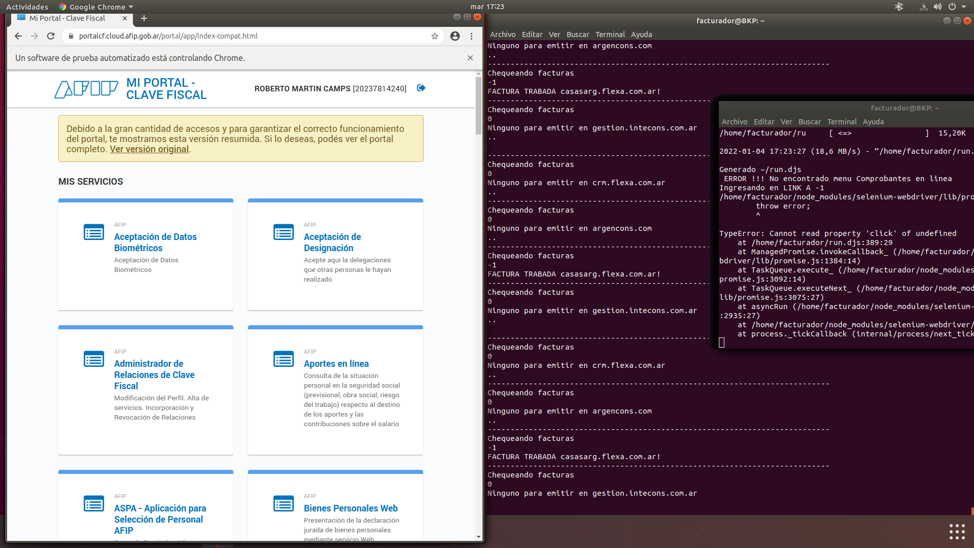Click the scrollbar down arrow in Chrome
The image size is (974, 548).
click(478, 537)
